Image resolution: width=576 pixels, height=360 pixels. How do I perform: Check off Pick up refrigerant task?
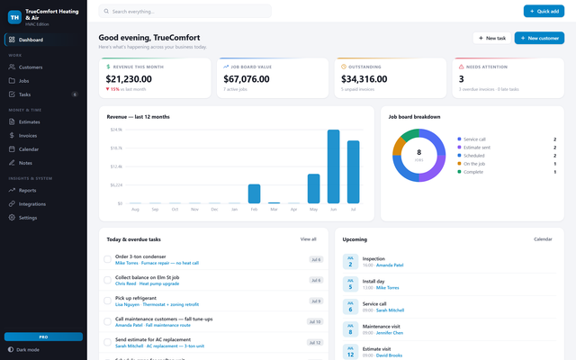tap(107, 301)
